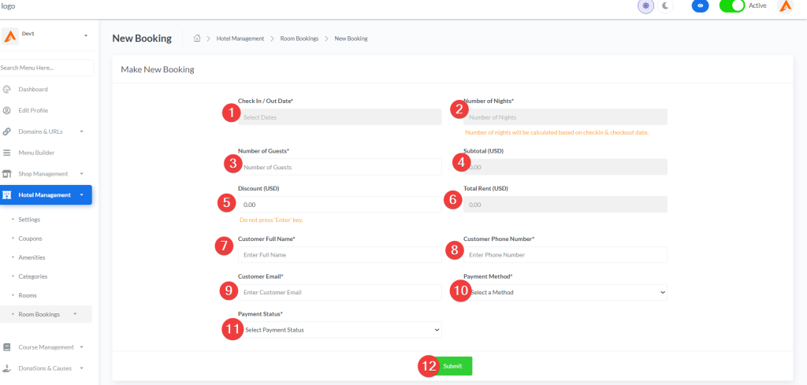Click the Check In / Out Date field

[x=340, y=117]
